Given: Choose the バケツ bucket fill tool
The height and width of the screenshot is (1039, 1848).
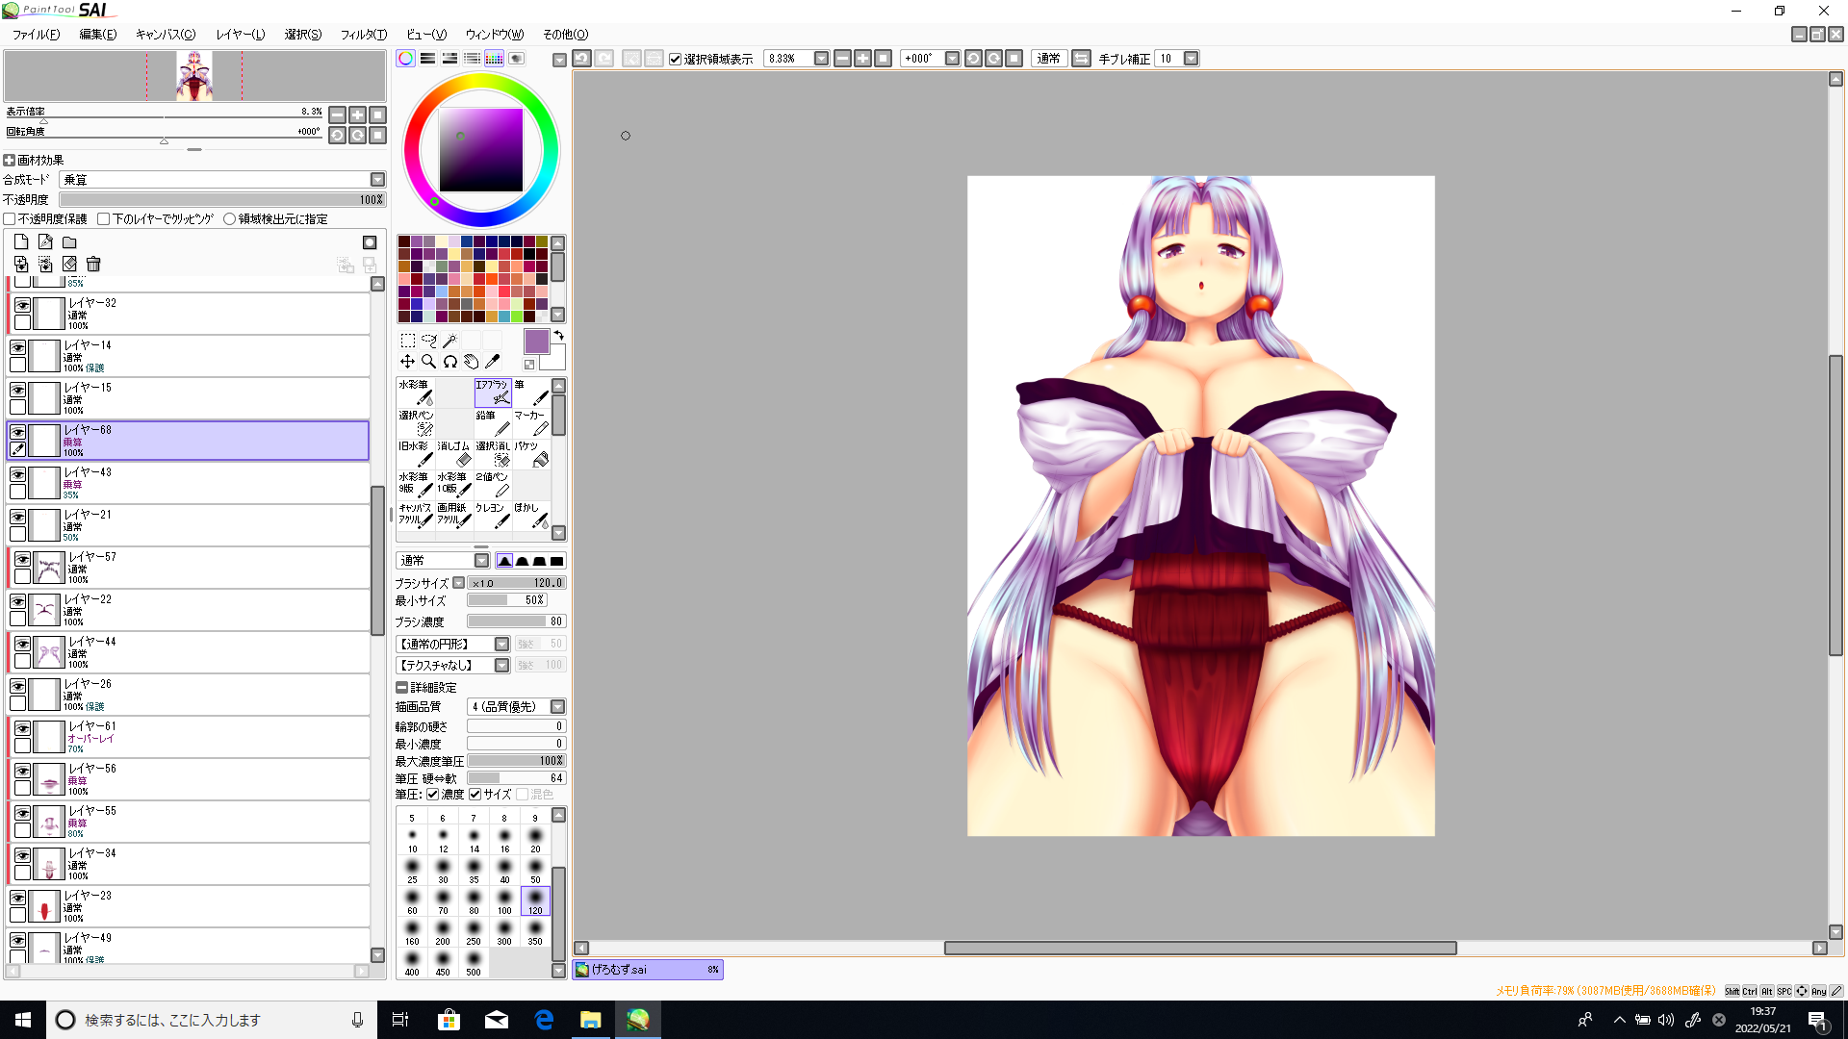Looking at the screenshot, I should [x=531, y=454].
